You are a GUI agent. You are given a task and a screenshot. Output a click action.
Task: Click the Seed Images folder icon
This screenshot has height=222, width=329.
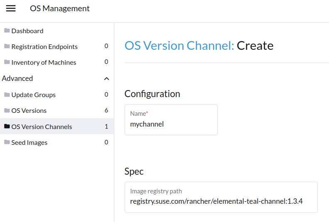(x=7, y=142)
